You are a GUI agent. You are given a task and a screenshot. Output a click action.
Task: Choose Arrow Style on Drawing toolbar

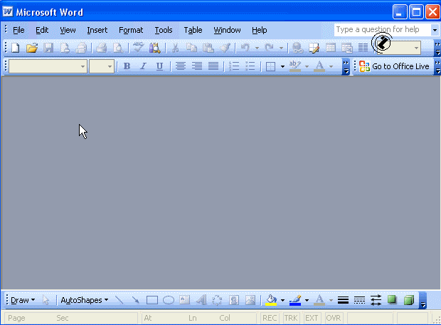pyautogui.click(x=376, y=300)
